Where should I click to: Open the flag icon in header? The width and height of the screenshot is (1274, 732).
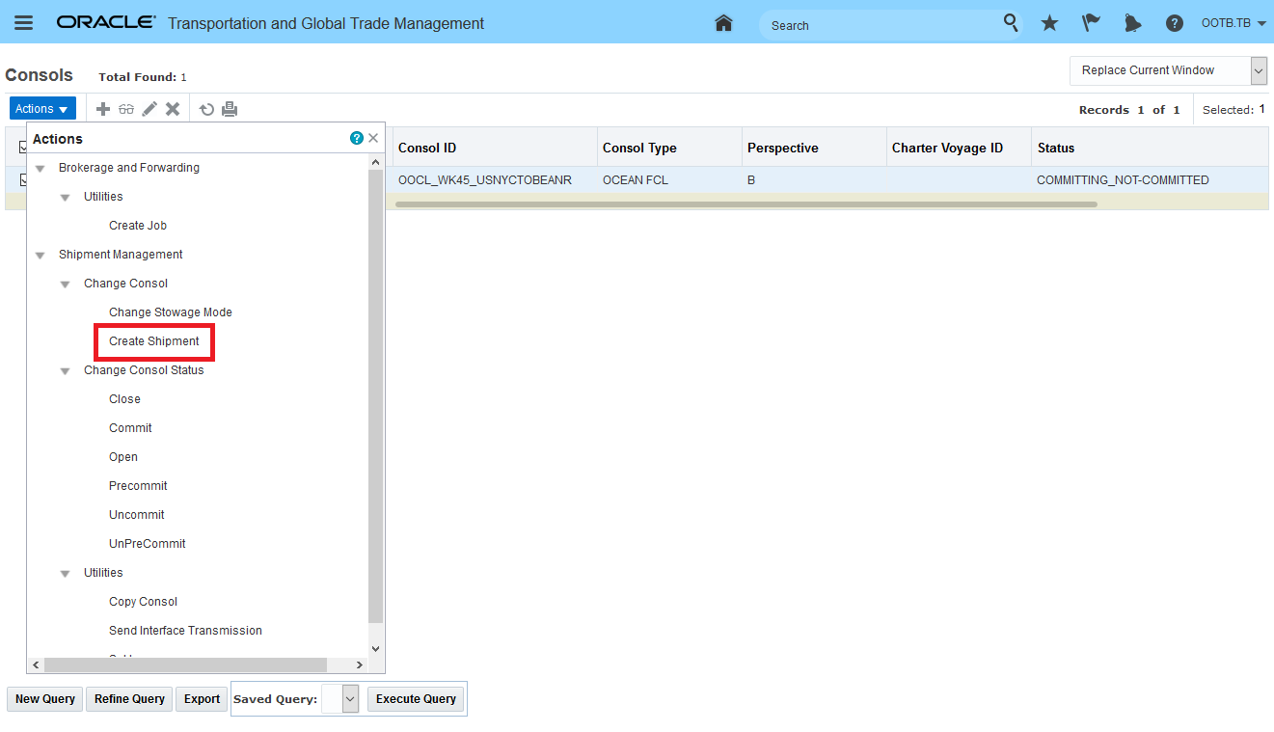[x=1091, y=23]
